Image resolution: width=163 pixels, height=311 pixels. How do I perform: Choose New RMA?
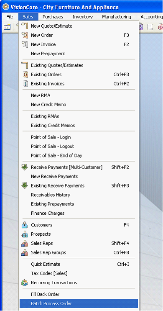click(x=79, y=95)
